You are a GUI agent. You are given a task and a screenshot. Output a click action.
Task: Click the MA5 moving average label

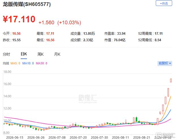pos(15,63)
